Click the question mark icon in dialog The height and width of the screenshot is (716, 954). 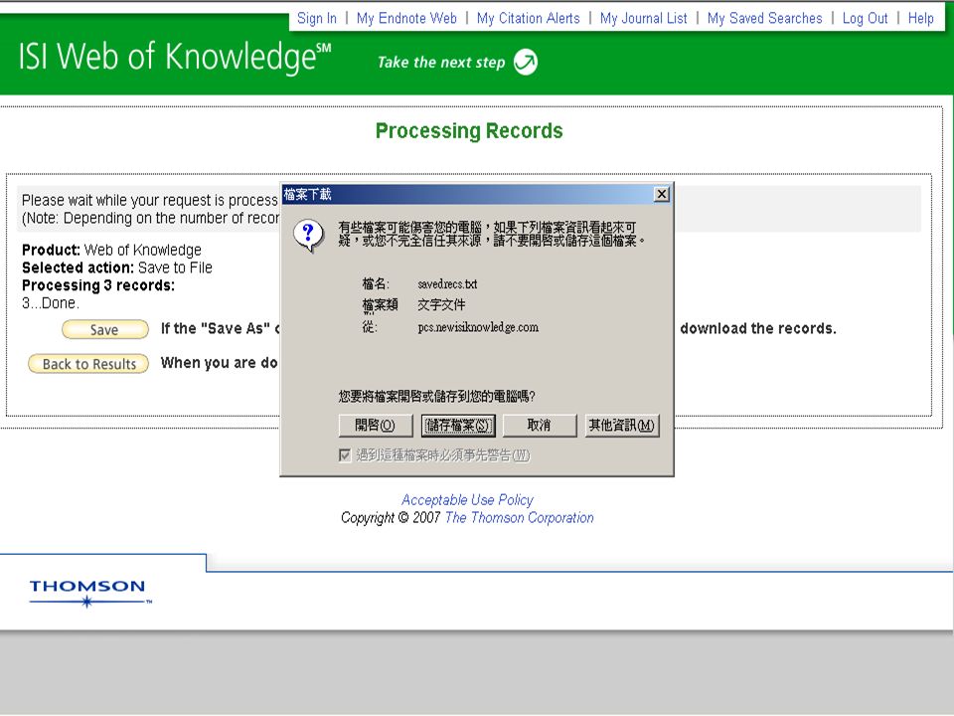pos(308,236)
